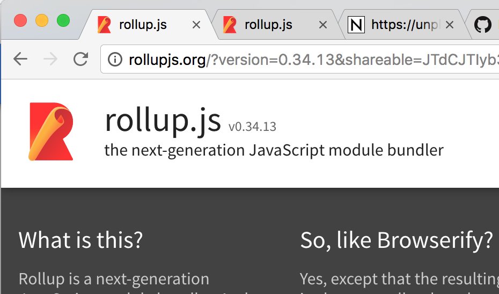Open site info icon in address bar
The width and height of the screenshot is (499, 294).
115,59
